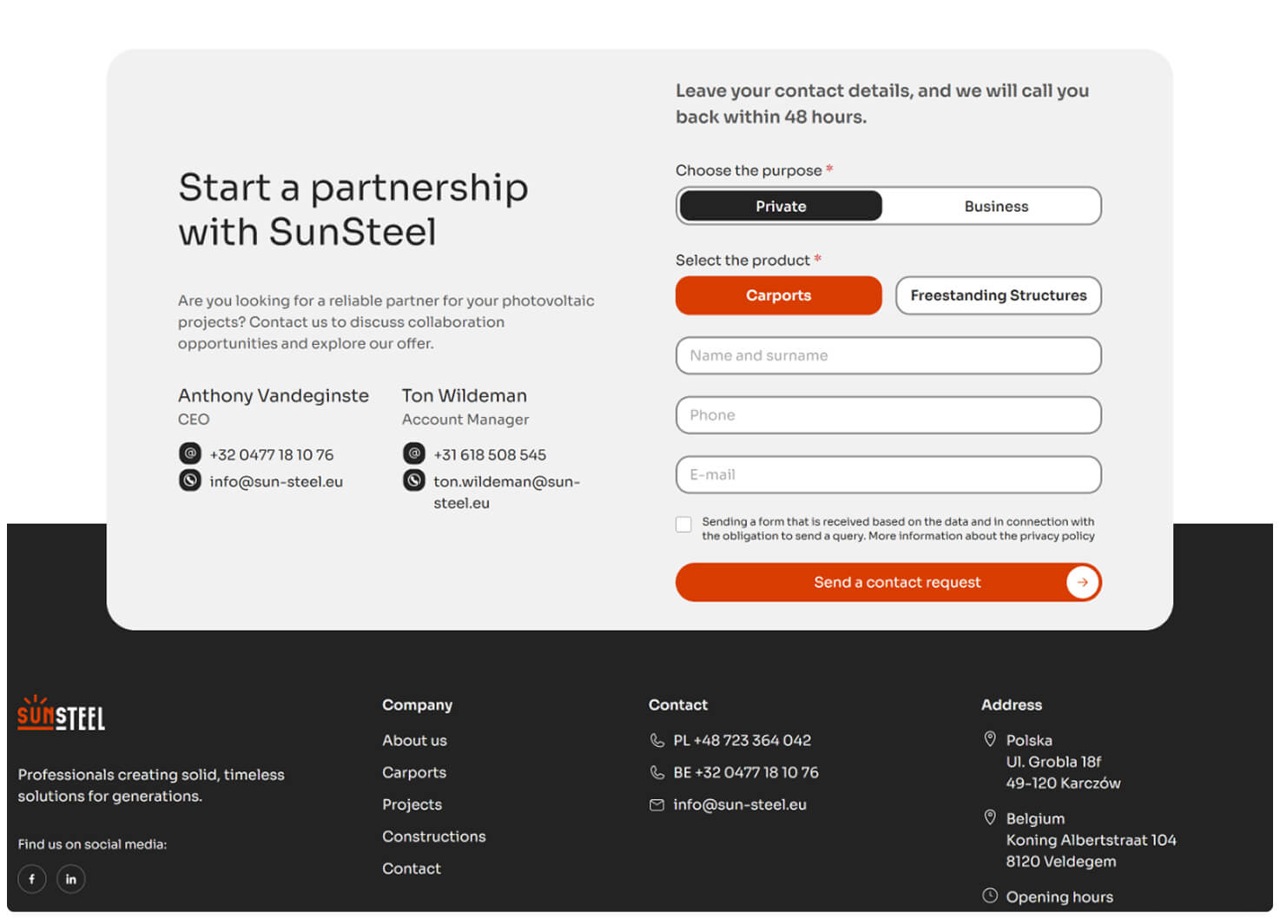Switch purpose to Business
Image resolution: width=1280 pixels, height=919 pixels.
996,207
